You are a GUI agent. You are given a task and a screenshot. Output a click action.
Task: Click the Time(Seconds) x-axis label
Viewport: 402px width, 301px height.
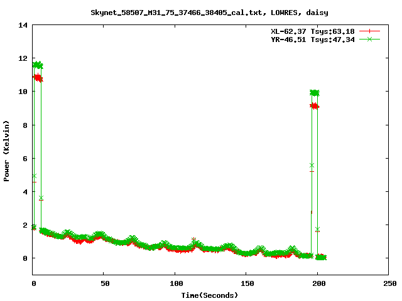click(x=210, y=295)
